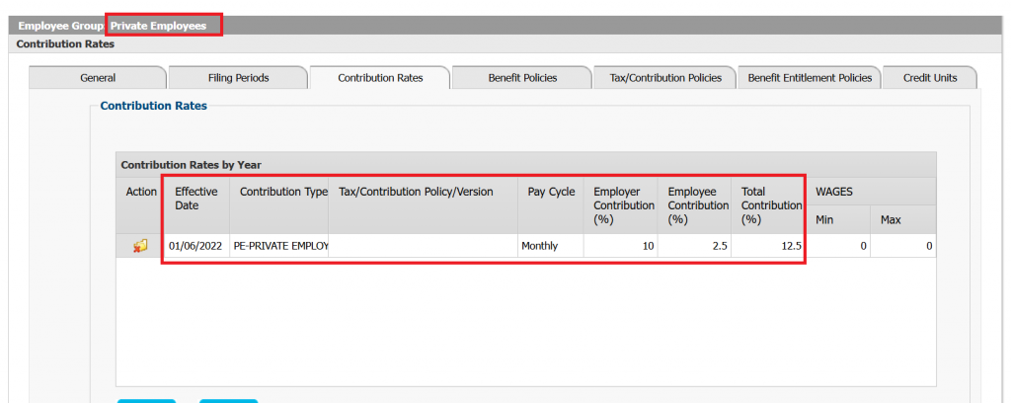Click the Contribution Type column header
Screen dimensions: 1011x403
tap(282, 192)
